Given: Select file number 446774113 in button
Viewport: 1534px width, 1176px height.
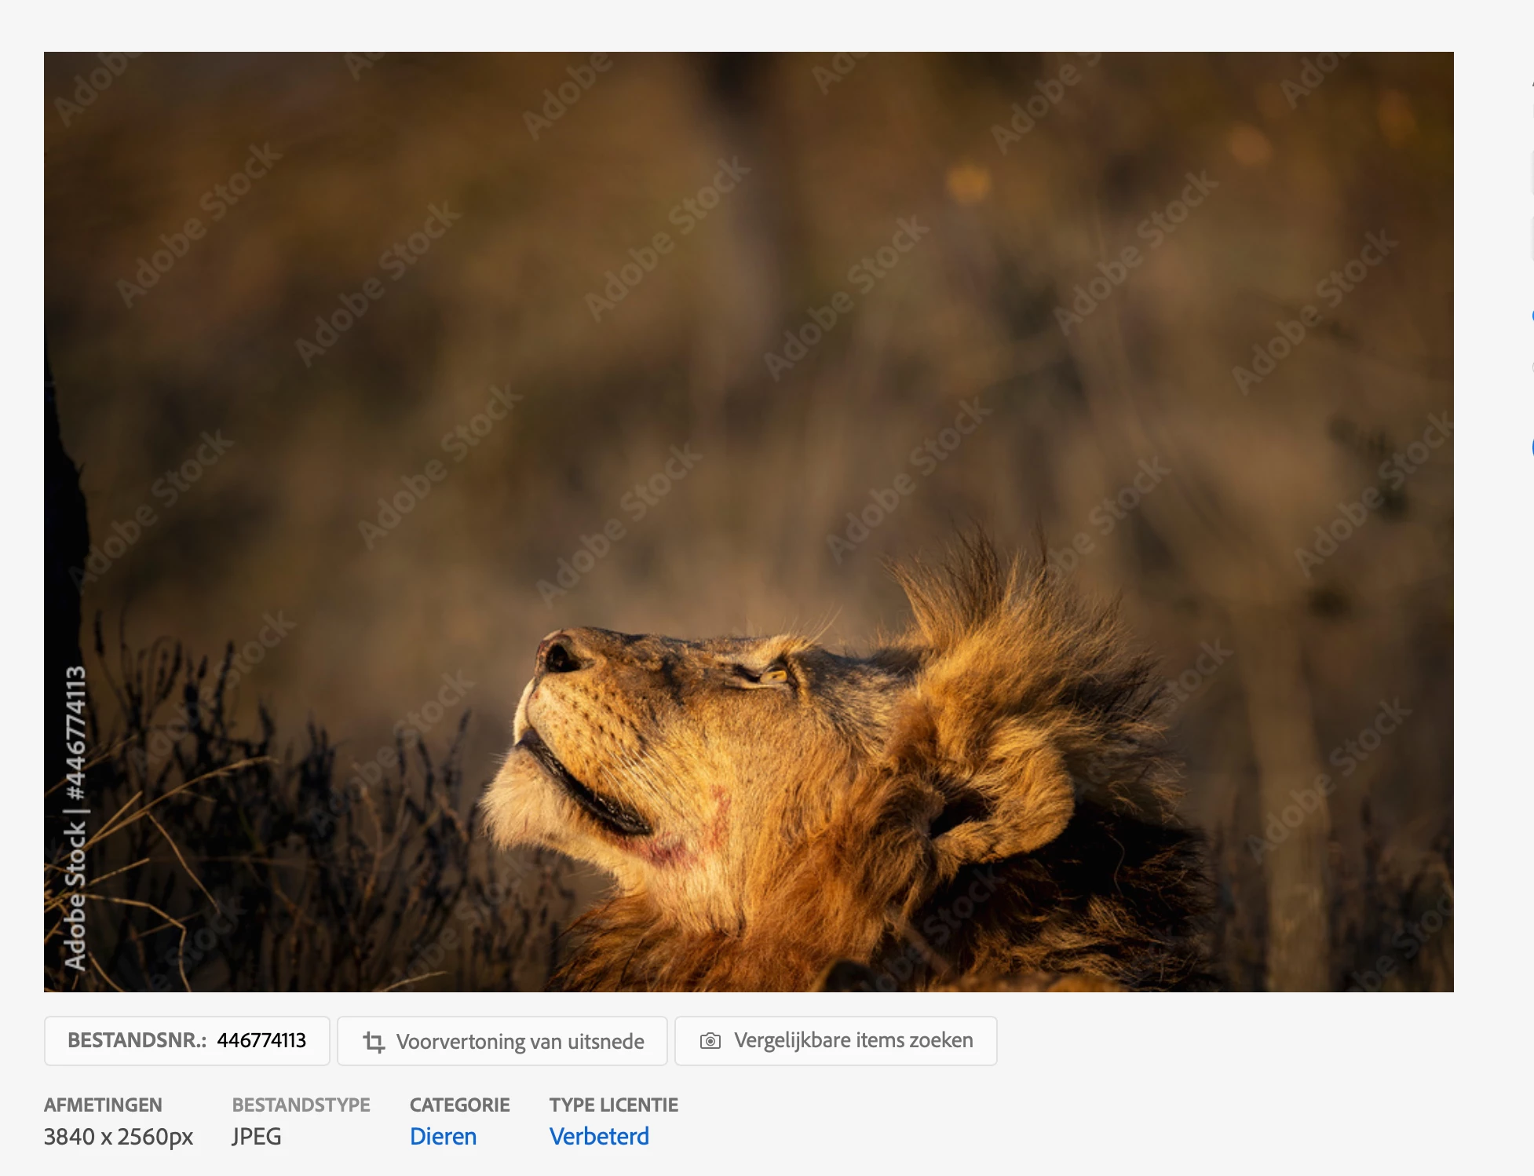Looking at the screenshot, I should (x=261, y=1041).
